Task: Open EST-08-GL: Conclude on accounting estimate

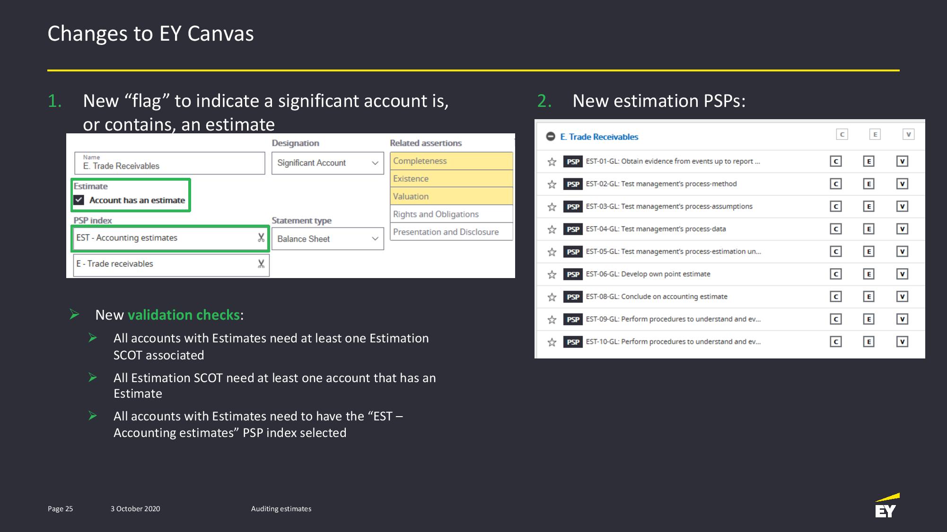Action: (657, 297)
